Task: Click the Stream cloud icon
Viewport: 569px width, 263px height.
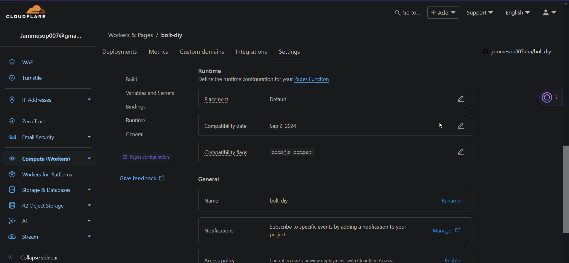Action: coord(12,237)
